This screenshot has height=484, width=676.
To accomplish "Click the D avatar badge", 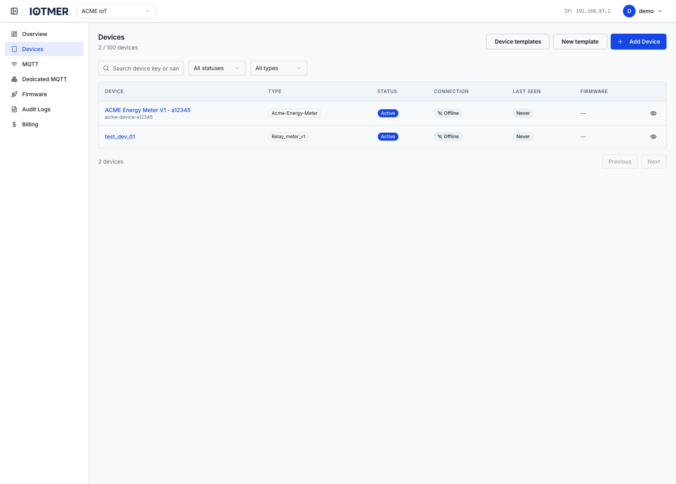I will pos(629,11).
